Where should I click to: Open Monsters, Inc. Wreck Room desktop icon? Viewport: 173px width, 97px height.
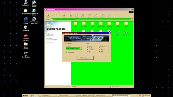point(34,20)
